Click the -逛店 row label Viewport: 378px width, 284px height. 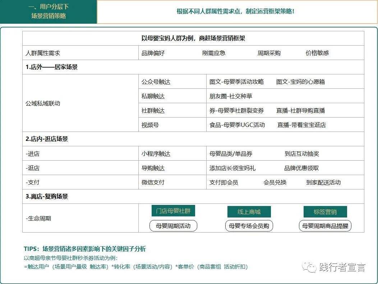33,168
